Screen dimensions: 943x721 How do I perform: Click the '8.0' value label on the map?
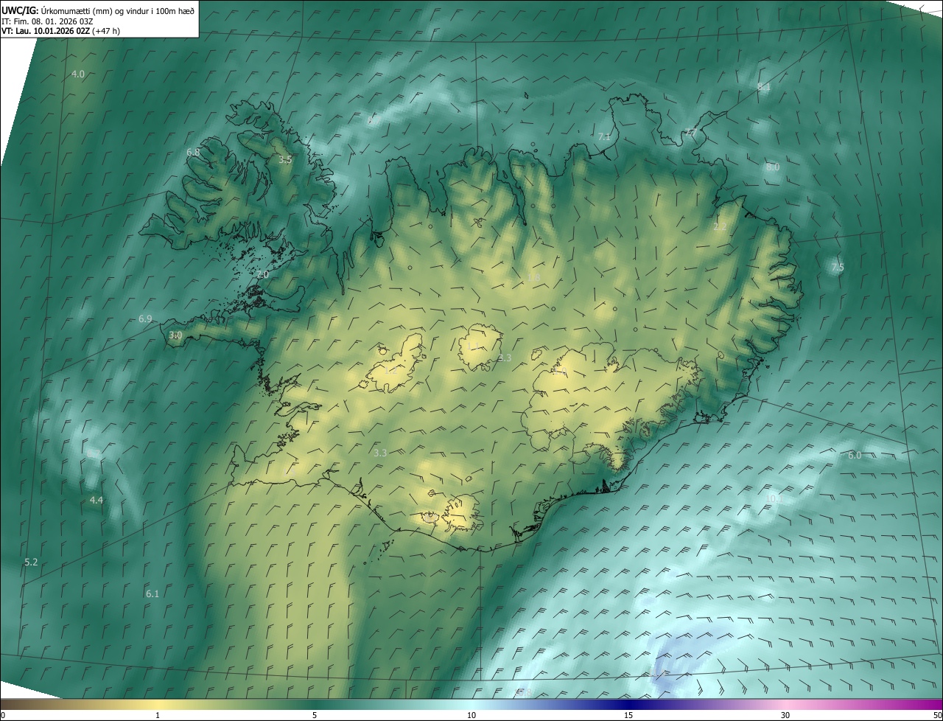(x=772, y=167)
